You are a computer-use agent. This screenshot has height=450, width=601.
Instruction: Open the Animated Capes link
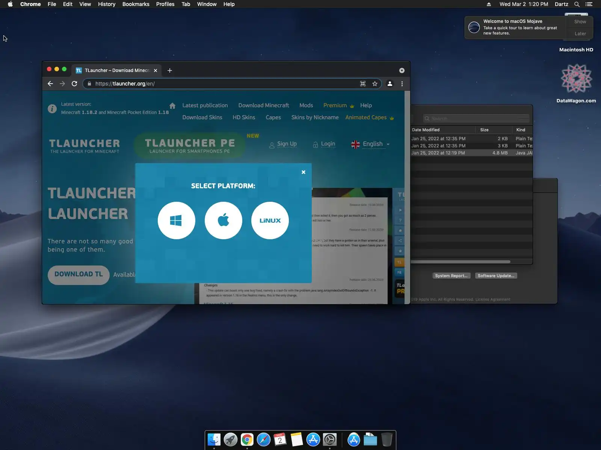[366, 117]
